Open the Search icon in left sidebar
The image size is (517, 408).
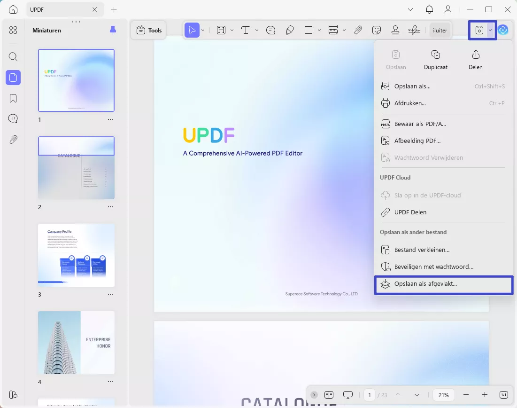pyautogui.click(x=13, y=57)
